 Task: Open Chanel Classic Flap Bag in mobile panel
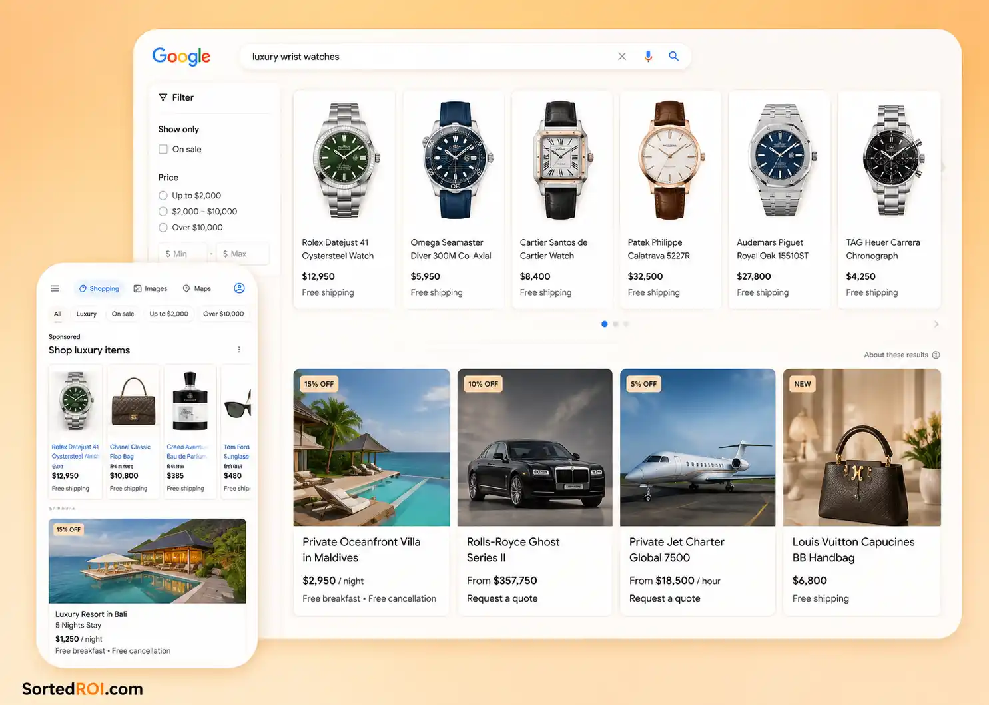[133, 431]
